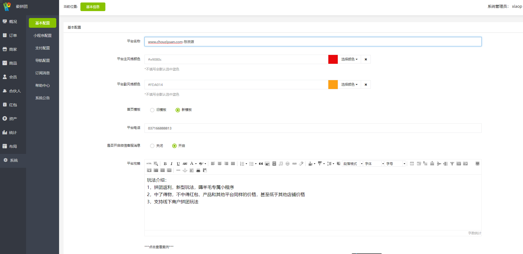Go to 订单 in the left sidebar
This screenshot has width=523, height=254.
13,35
